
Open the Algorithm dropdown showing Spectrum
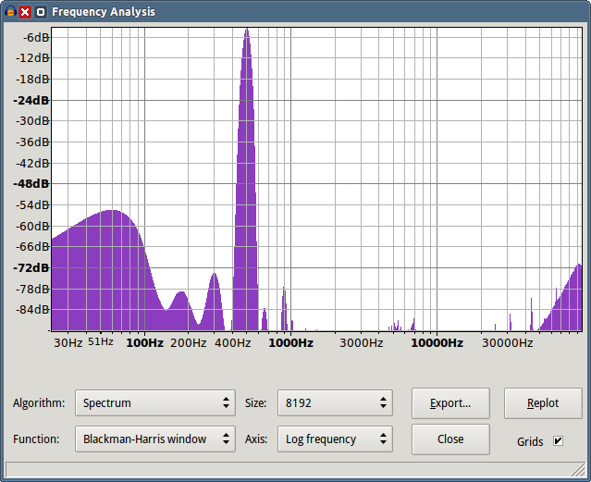[x=155, y=402]
